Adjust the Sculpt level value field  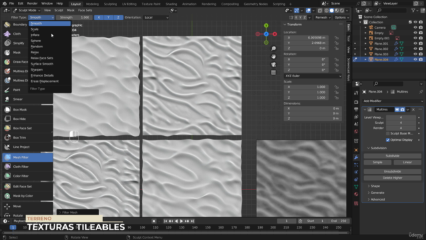click(x=401, y=123)
